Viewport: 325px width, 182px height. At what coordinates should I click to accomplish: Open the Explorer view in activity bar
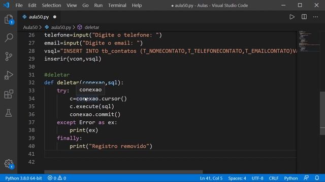(9, 19)
